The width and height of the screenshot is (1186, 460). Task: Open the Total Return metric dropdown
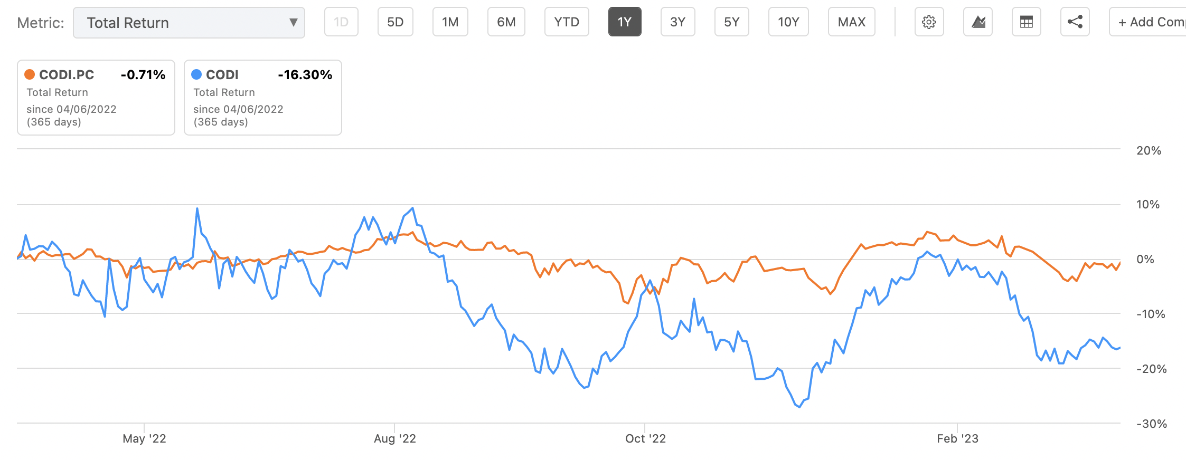click(x=180, y=23)
